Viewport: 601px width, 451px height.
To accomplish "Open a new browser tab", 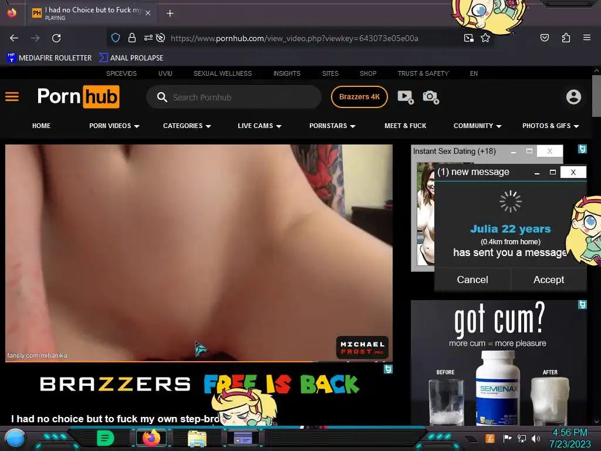I will tap(170, 14).
